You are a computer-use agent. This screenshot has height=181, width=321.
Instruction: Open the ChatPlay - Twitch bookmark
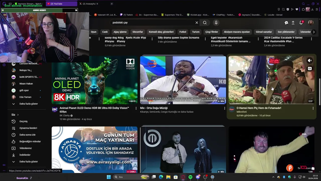point(223,15)
